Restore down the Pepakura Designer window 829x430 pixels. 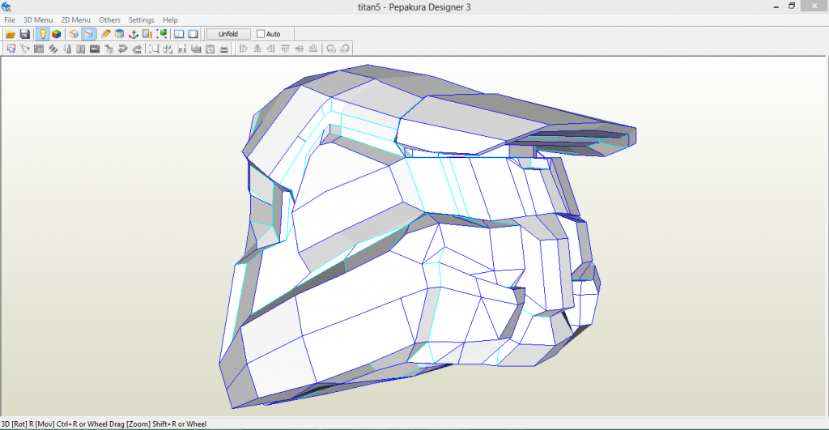792,6
